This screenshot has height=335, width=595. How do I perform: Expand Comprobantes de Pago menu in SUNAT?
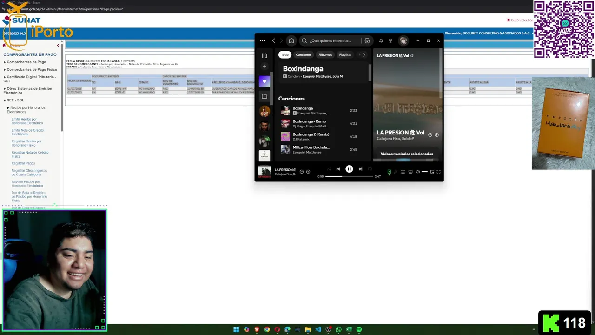pyautogui.click(x=26, y=62)
